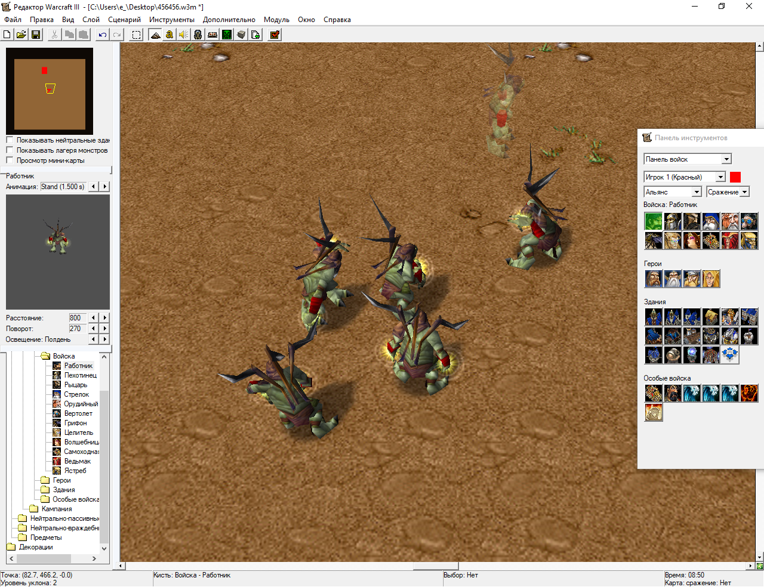This screenshot has height=587, width=764.
Task: Open the Sound Editor speaker icon
Action: [x=184, y=35]
